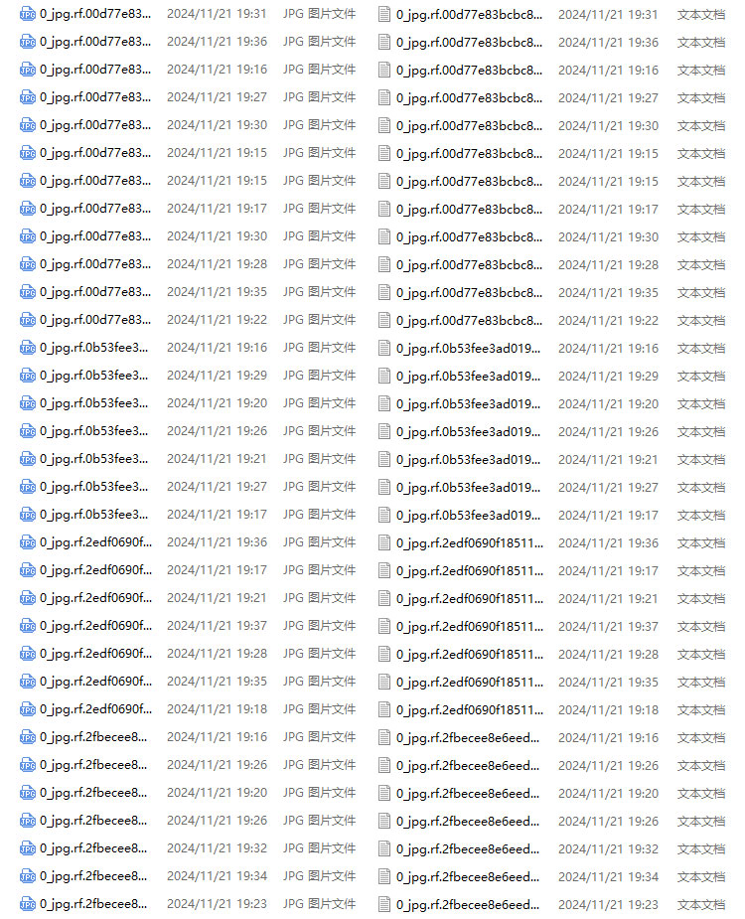
Task: Select text file name 0_jpg.rf.2fbecee8e6eed... dated 19:34
Action: pyautogui.click(x=468, y=877)
